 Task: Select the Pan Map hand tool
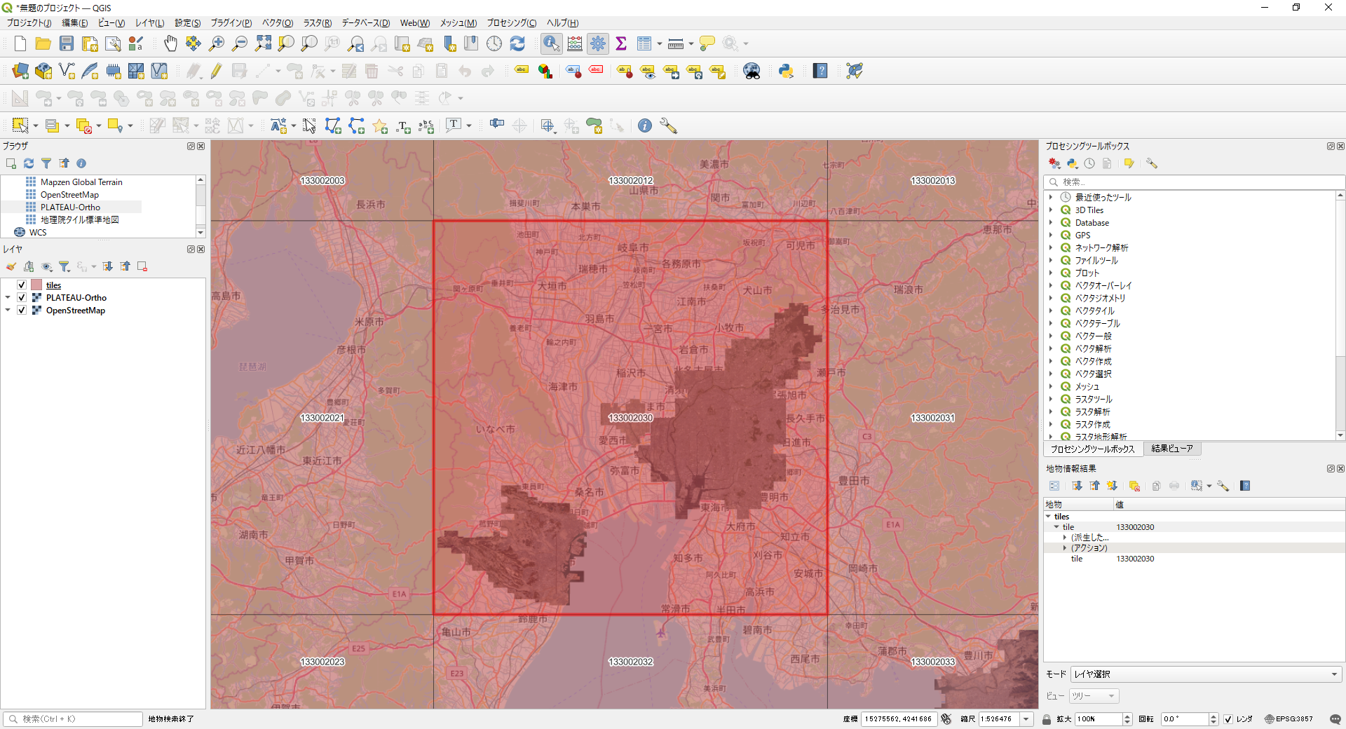(x=170, y=43)
